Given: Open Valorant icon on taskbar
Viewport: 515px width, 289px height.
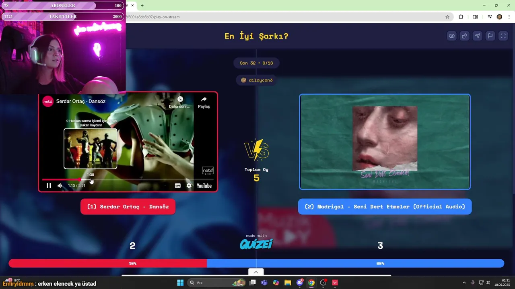Looking at the screenshot, I should coord(335,283).
